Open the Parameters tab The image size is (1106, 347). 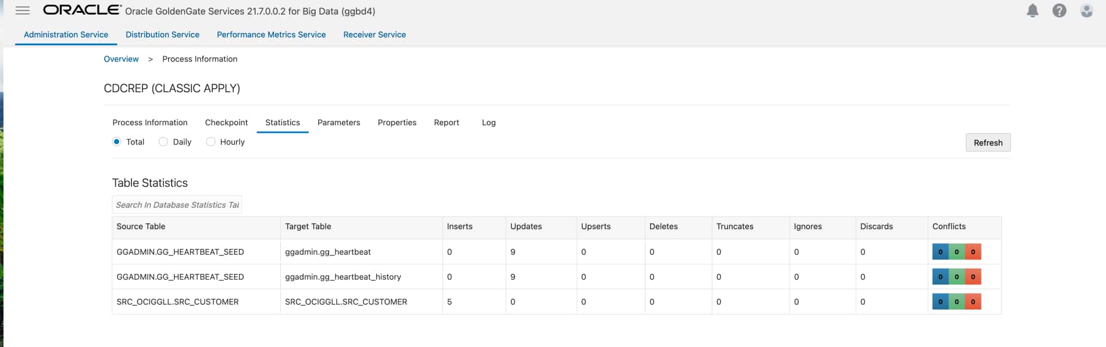click(x=338, y=122)
